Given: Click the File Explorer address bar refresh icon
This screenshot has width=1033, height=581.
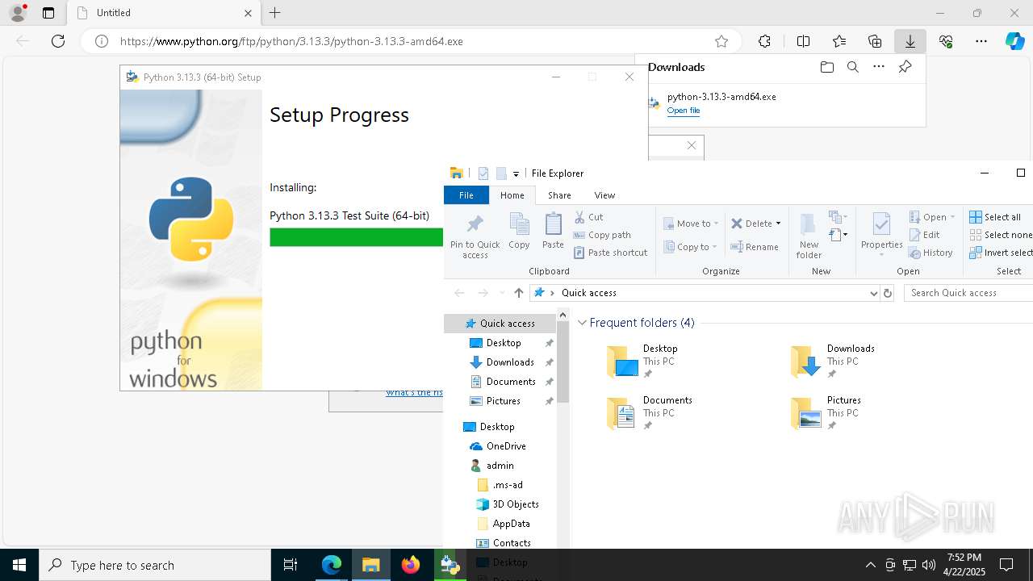Looking at the screenshot, I should pos(888,293).
